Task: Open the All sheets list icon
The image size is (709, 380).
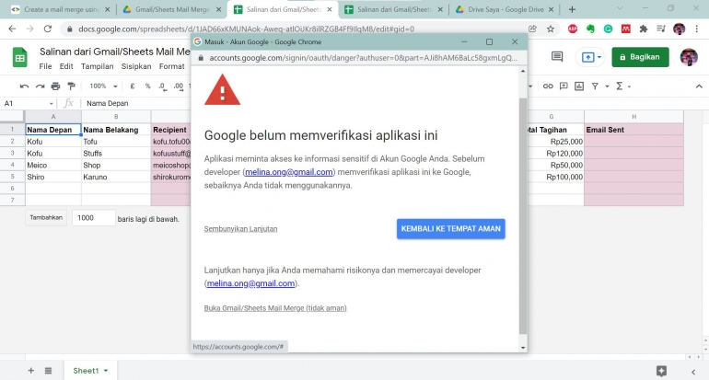Action: tap(49, 371)
